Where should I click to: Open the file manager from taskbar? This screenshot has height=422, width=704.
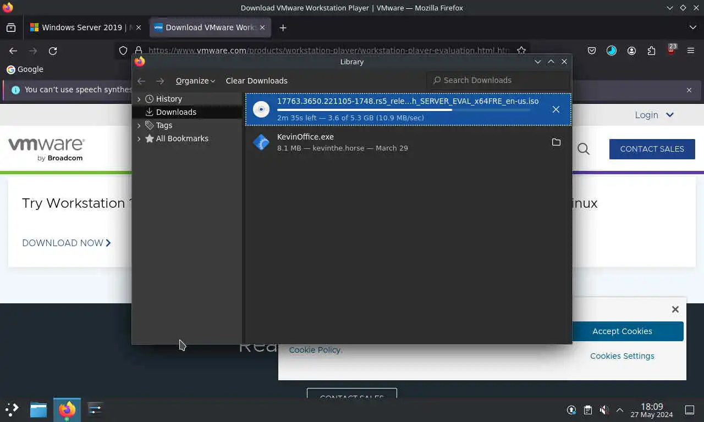tap(38, 409)
